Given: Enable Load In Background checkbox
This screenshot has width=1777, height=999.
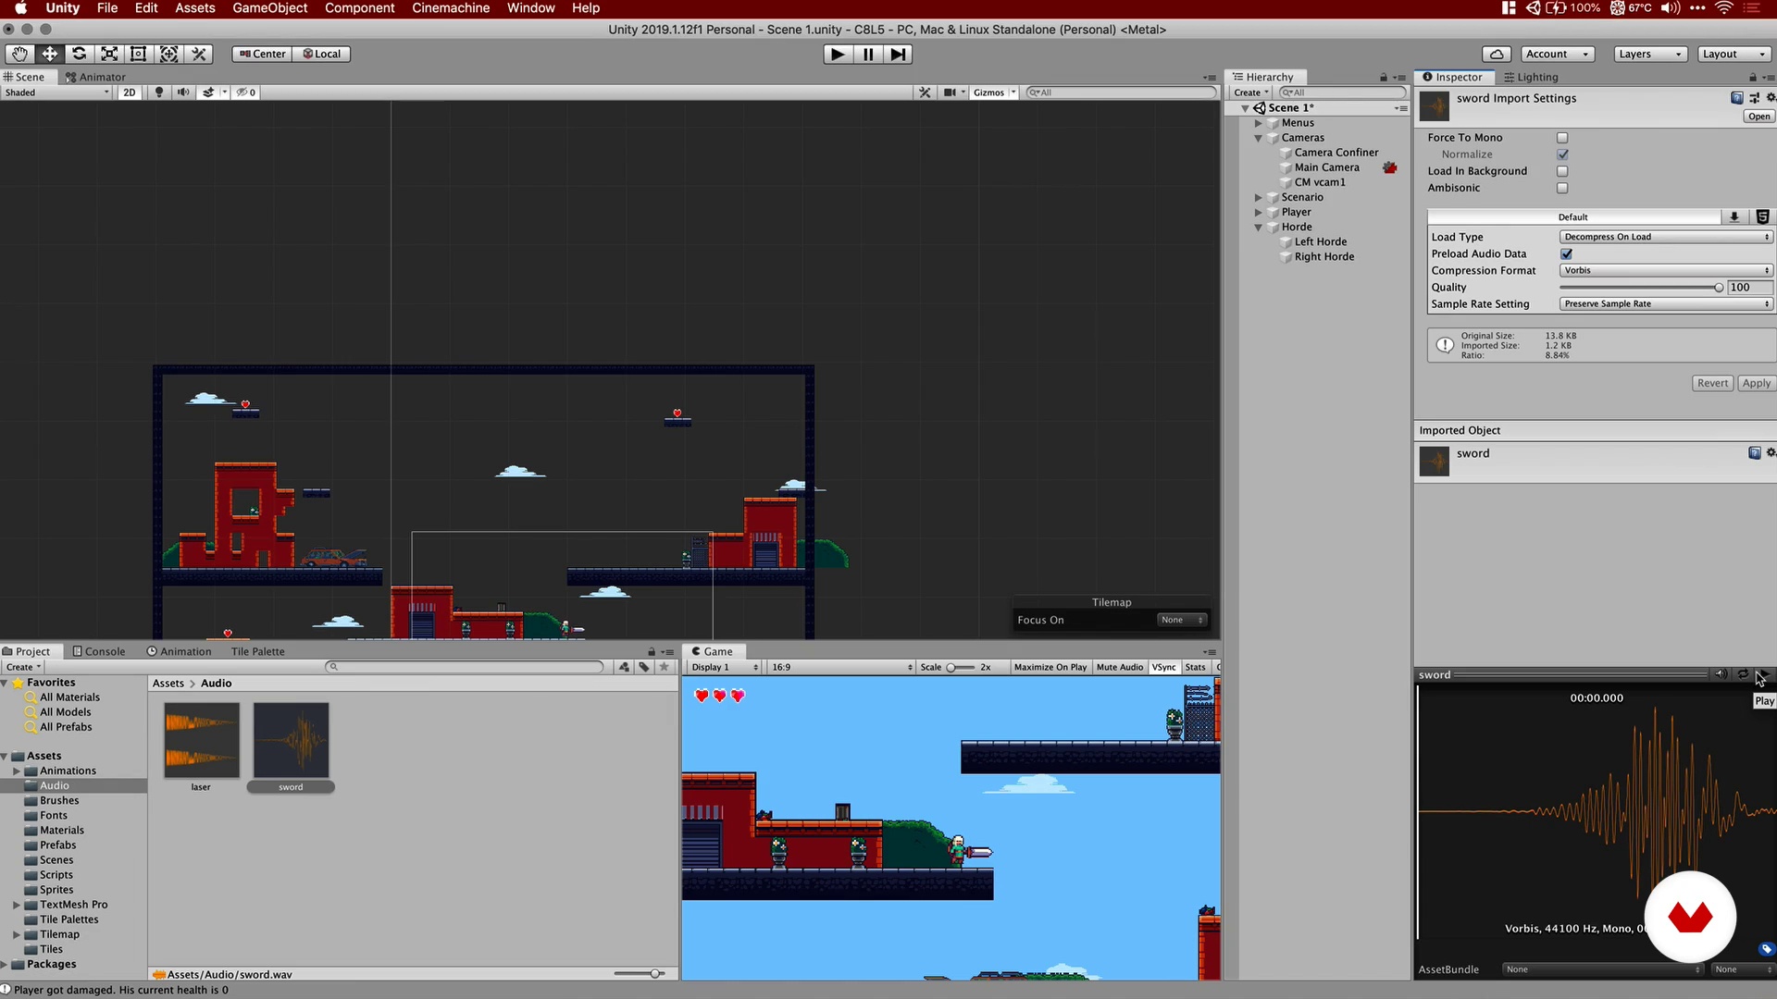Looking at the screenshot, I should pyautogui.click(x=1562, y=171).
